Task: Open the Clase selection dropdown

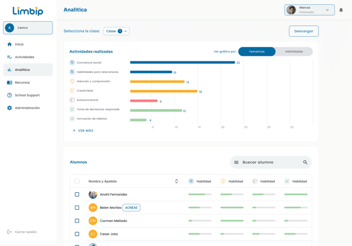Action: point(116,31)
